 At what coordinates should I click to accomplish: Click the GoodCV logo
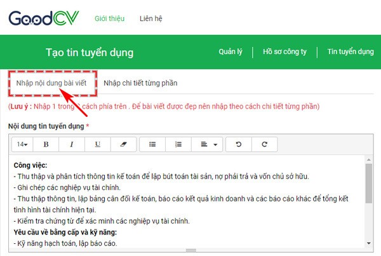[44, 18]
